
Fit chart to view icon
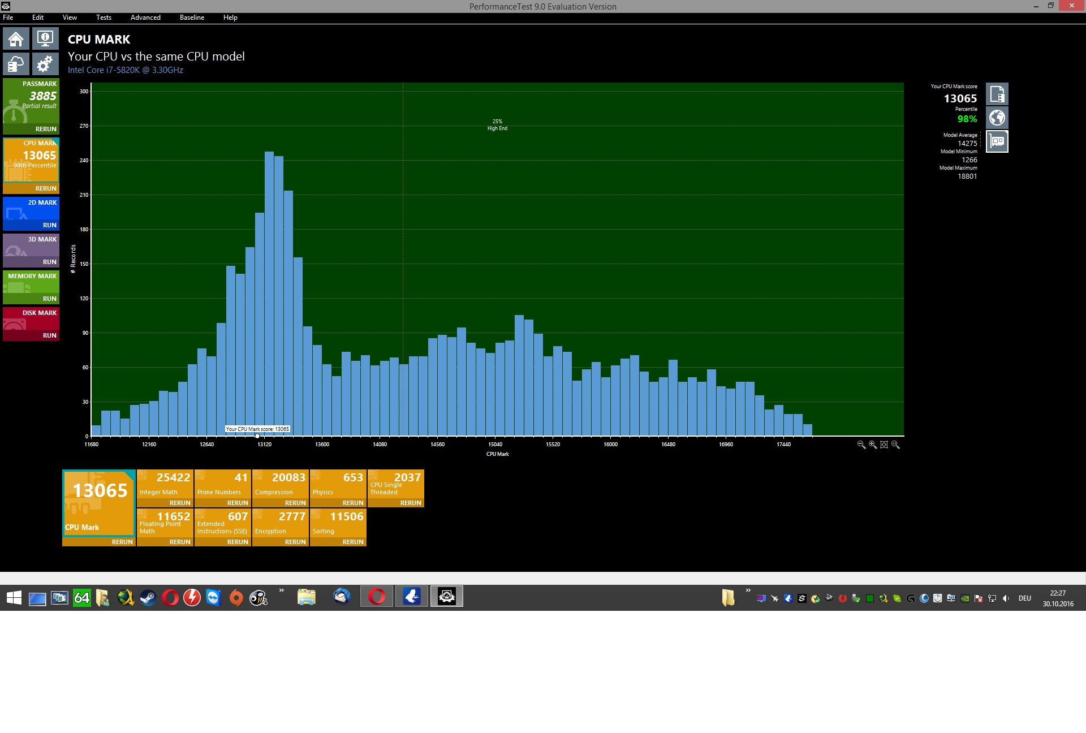pos(884,445)
